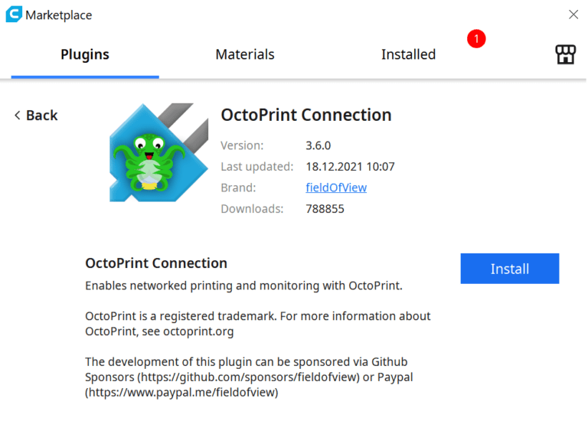Click the 'OctoPrint, see octoprint.org' line
The width and height of the screenshot is (588, 421).
(159, 331)
